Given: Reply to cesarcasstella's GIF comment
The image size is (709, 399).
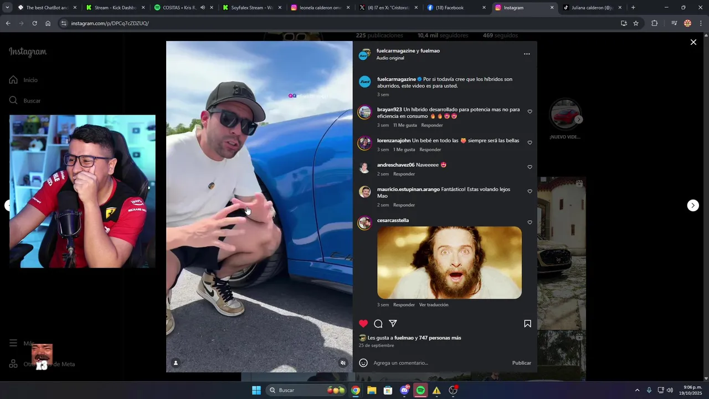Looking at the screenshot, I should 404,305.
